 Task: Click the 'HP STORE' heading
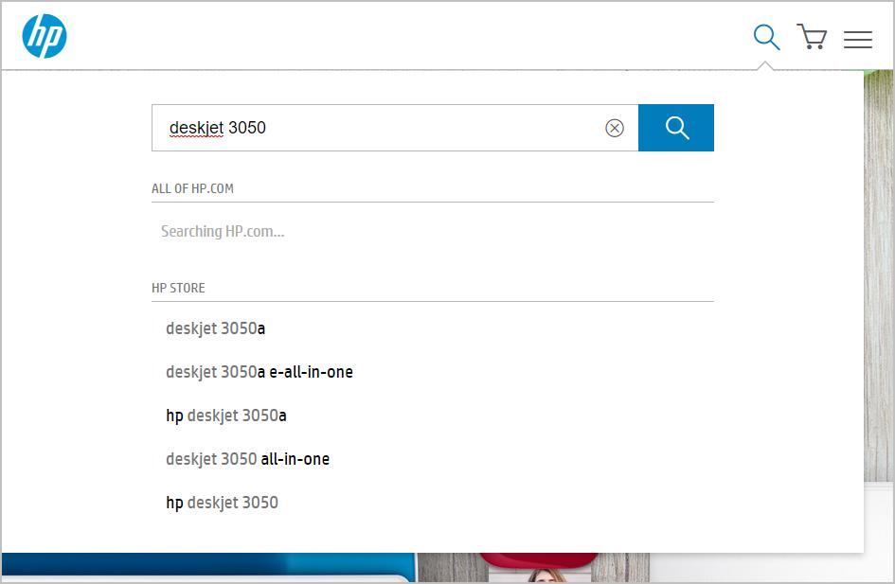178,288
